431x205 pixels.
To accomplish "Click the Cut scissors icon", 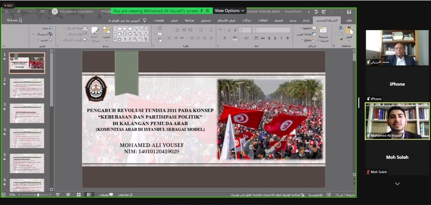I will (340, 28).
